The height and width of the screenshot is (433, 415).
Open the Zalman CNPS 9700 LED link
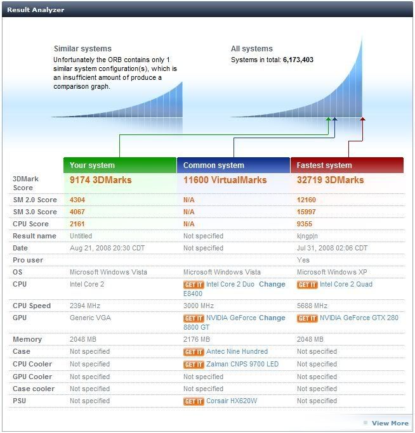point(242,364)
